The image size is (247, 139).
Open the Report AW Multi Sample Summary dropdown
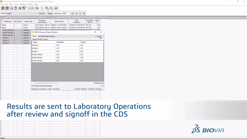pos(67,36)
